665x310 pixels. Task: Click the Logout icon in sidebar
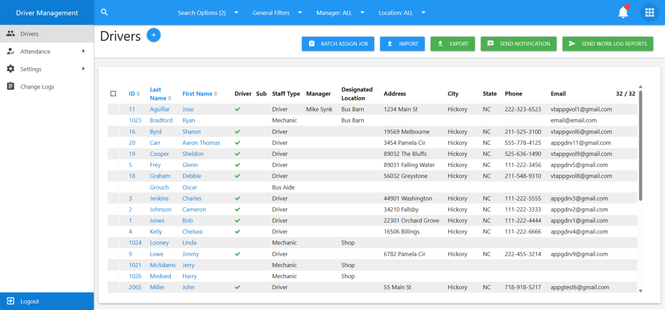tap(11, 301)
